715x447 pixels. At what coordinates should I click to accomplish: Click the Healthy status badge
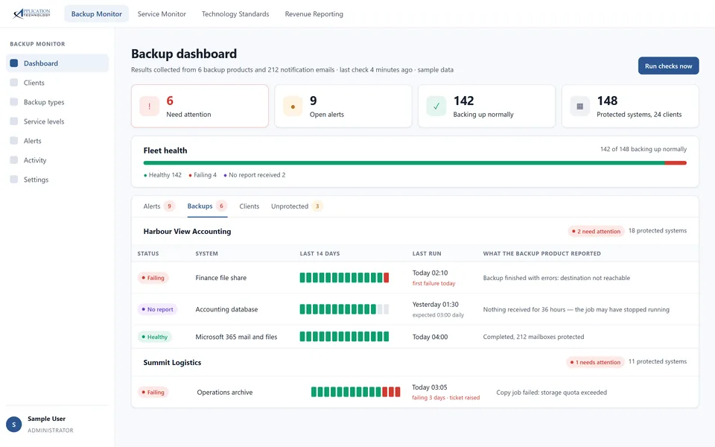pyautogui.click(x=155, y=337)
